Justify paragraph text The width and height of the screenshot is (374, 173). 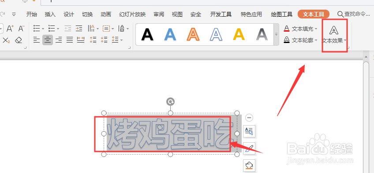coord(70,40)
